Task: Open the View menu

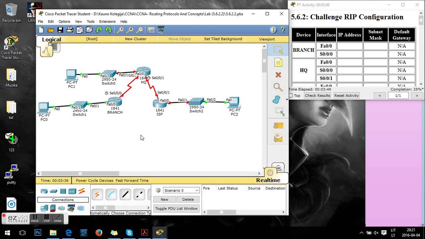Action: tap(78, 22)
